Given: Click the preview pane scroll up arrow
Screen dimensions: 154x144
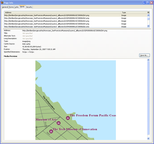Looking at the screenshot, I should click(x=148, y=60).
